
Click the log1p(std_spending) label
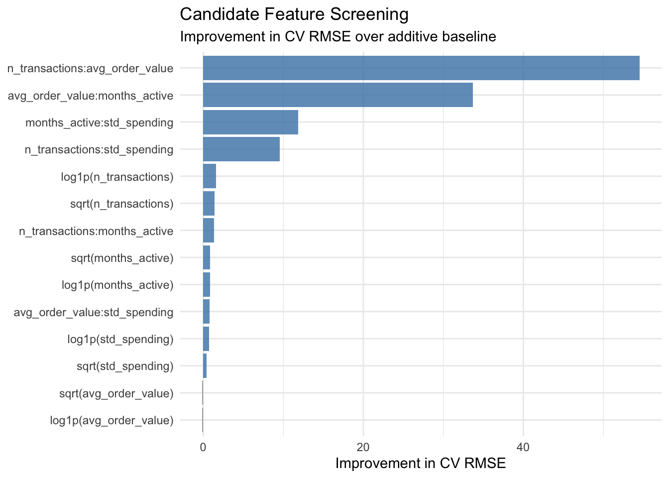click(120, 340)
